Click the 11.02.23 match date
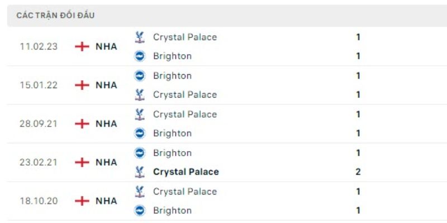Viewport: 447px width, 223px height. [x=38, y=47]
